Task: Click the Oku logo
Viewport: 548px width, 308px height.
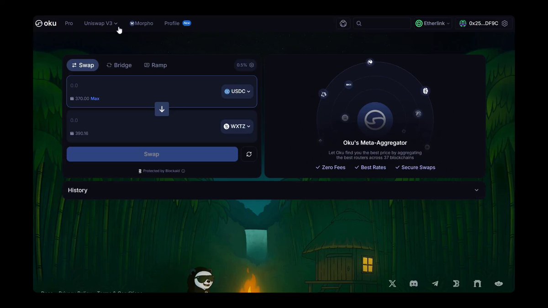Action: (46, 23)
